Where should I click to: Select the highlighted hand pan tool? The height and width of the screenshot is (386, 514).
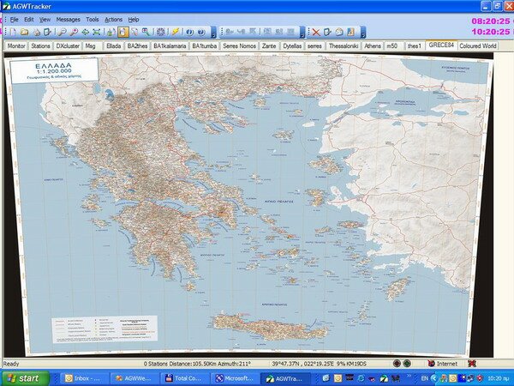click(x=123, y=33)
